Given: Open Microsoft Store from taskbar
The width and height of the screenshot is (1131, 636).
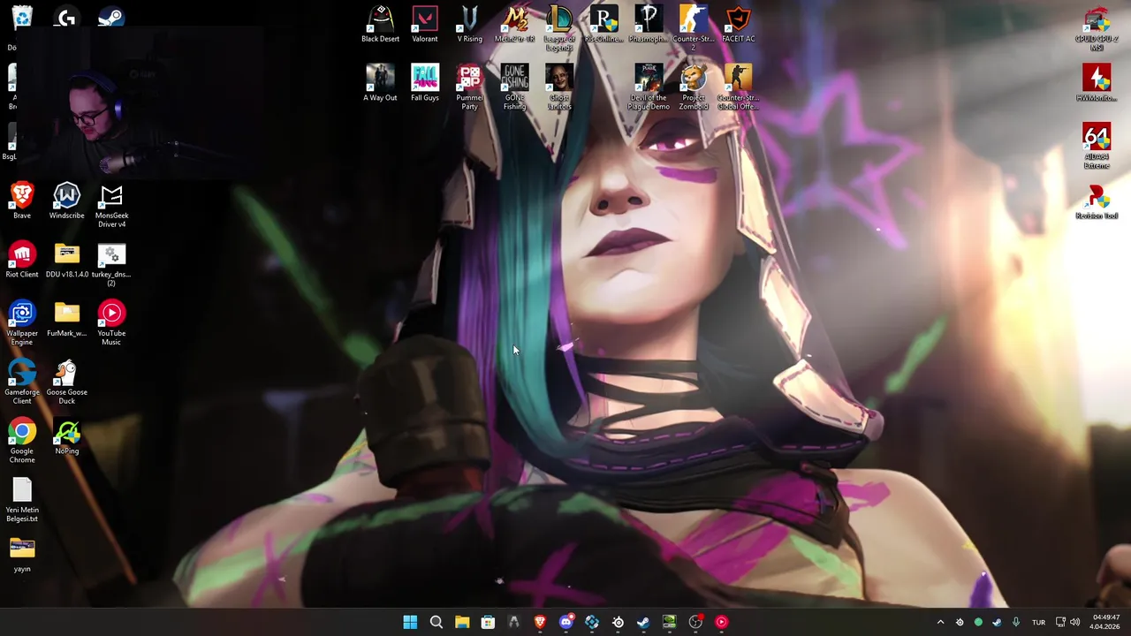Looking at the screenshot, I should point(488,622).
